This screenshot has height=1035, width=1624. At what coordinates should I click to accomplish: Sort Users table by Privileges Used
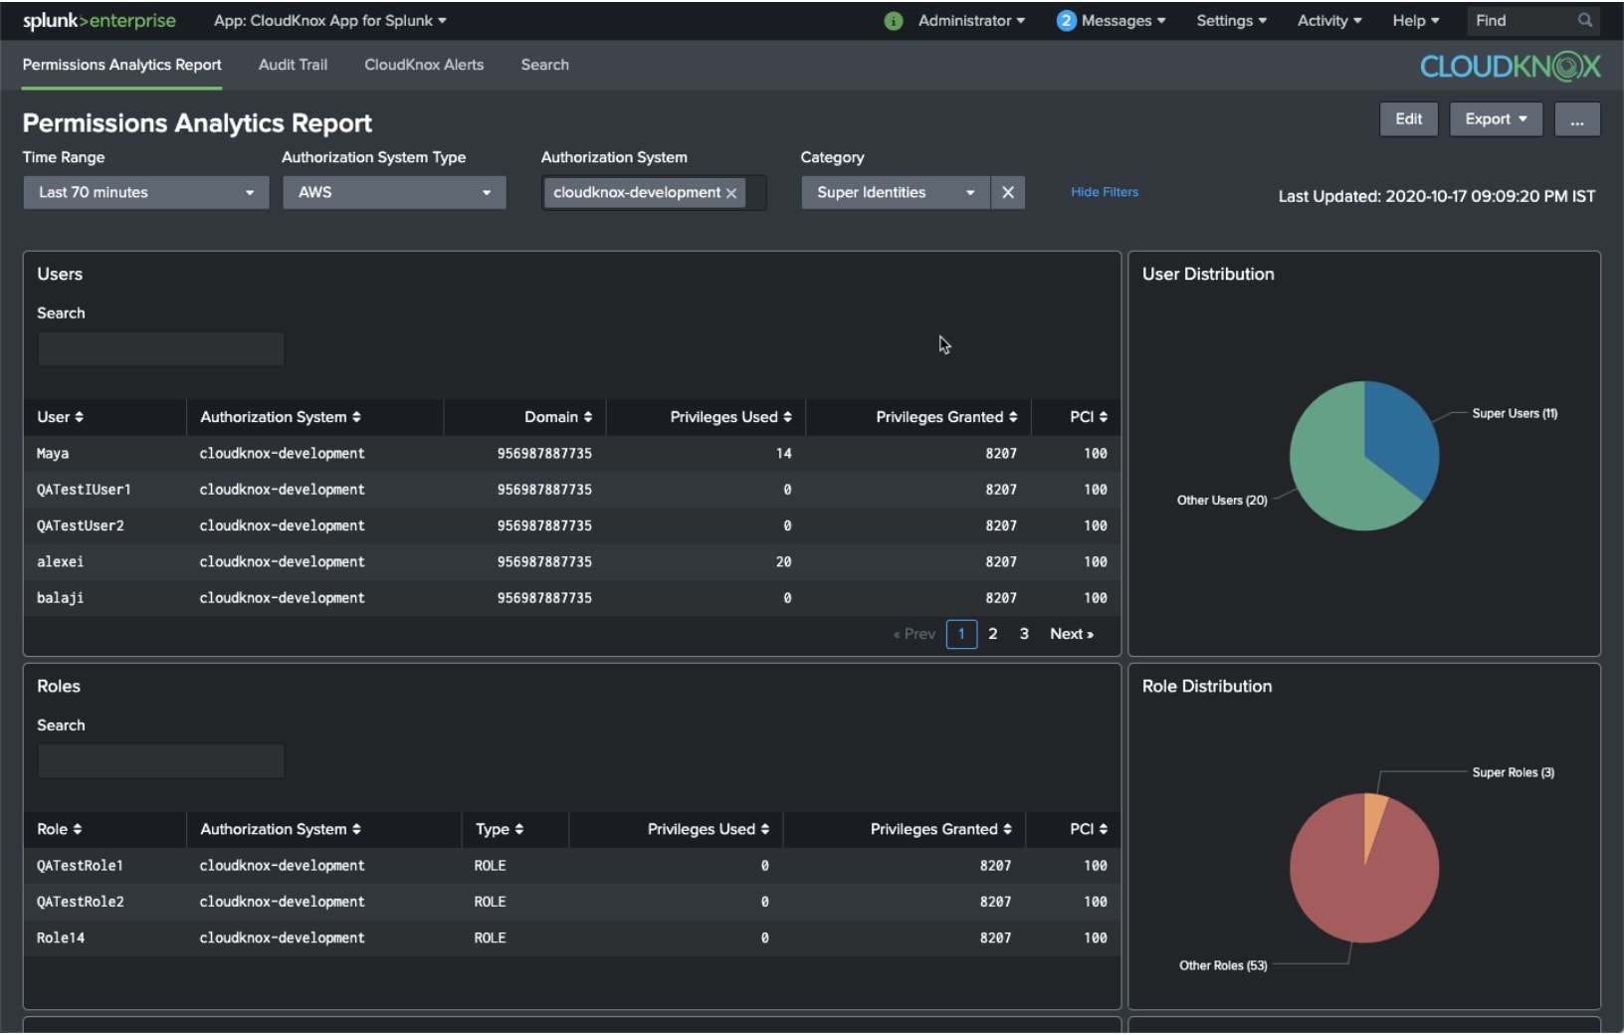click(730, 417)
